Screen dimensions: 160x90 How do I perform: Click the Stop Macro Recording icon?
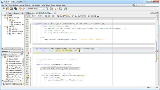pyautogui.click(x=92, y=16)
